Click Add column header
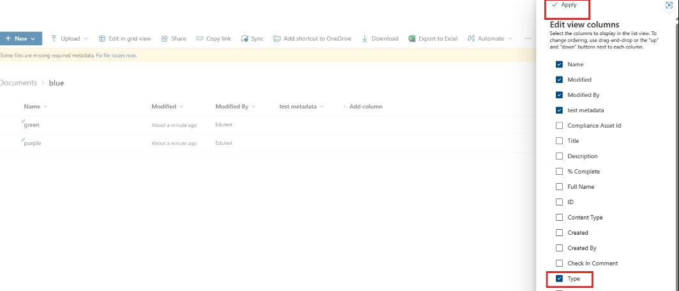Image resolution: width=679 pixels, height=291 pixels. point(362,107)
